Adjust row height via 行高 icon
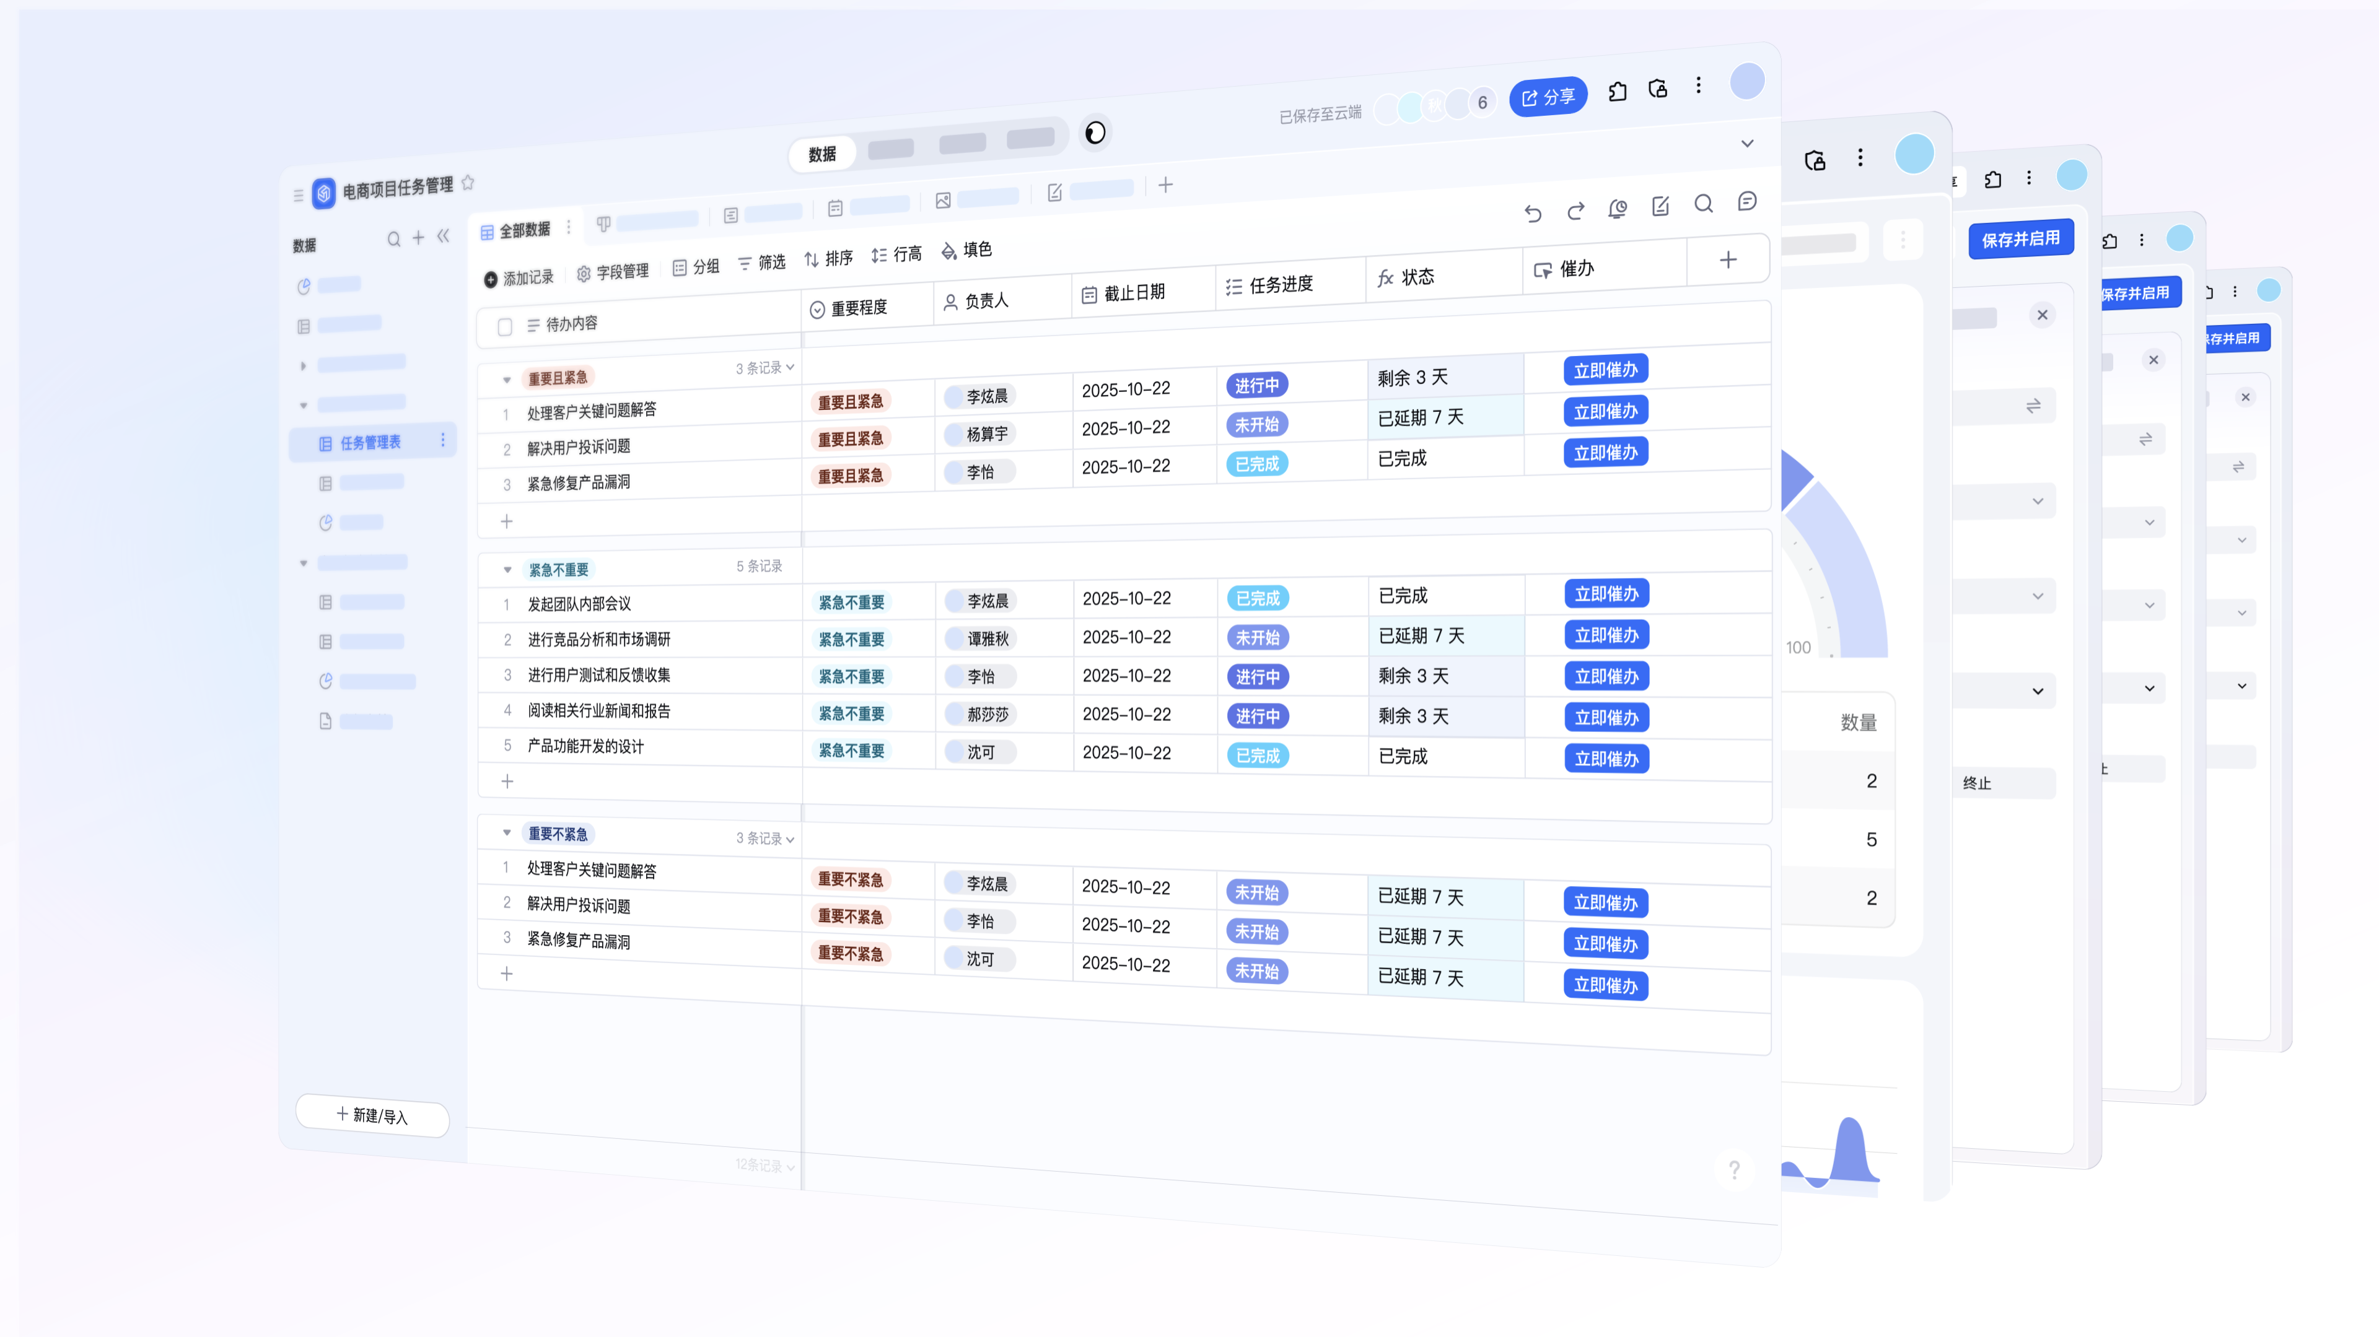This screenshot has width=2379, height=1337. 896,254
